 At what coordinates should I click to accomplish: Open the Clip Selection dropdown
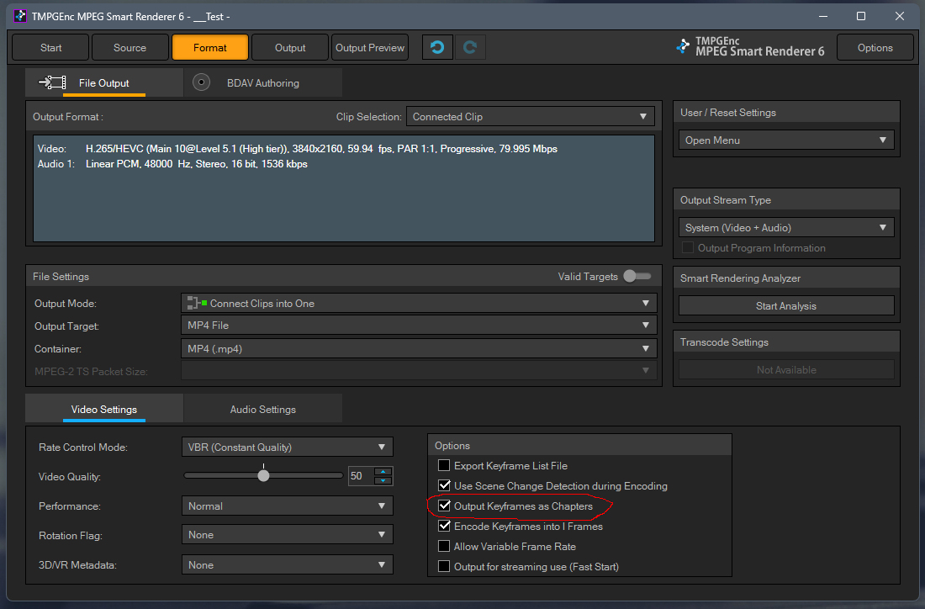530,117
